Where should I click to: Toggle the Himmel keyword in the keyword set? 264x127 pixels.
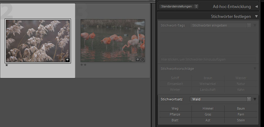(208, 108)
